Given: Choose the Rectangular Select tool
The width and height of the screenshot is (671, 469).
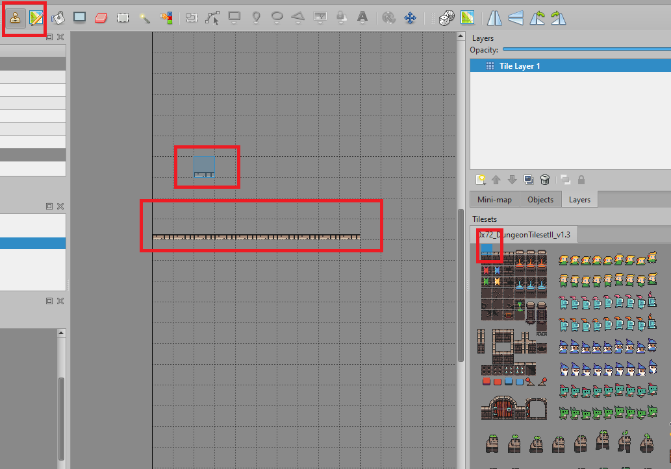Looking at the screenshot, I should 123,18.
